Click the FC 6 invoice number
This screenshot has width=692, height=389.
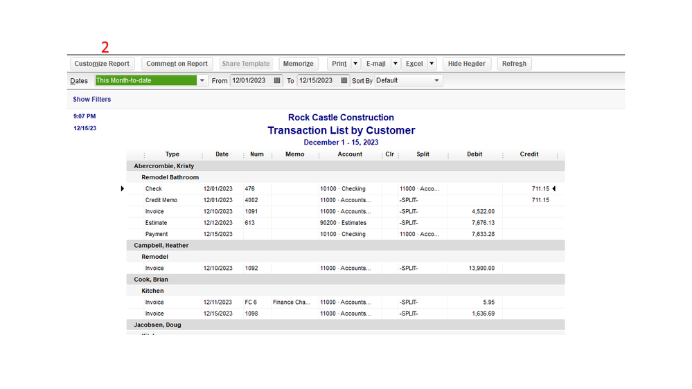pyautogui.click(x=251, y=302)
